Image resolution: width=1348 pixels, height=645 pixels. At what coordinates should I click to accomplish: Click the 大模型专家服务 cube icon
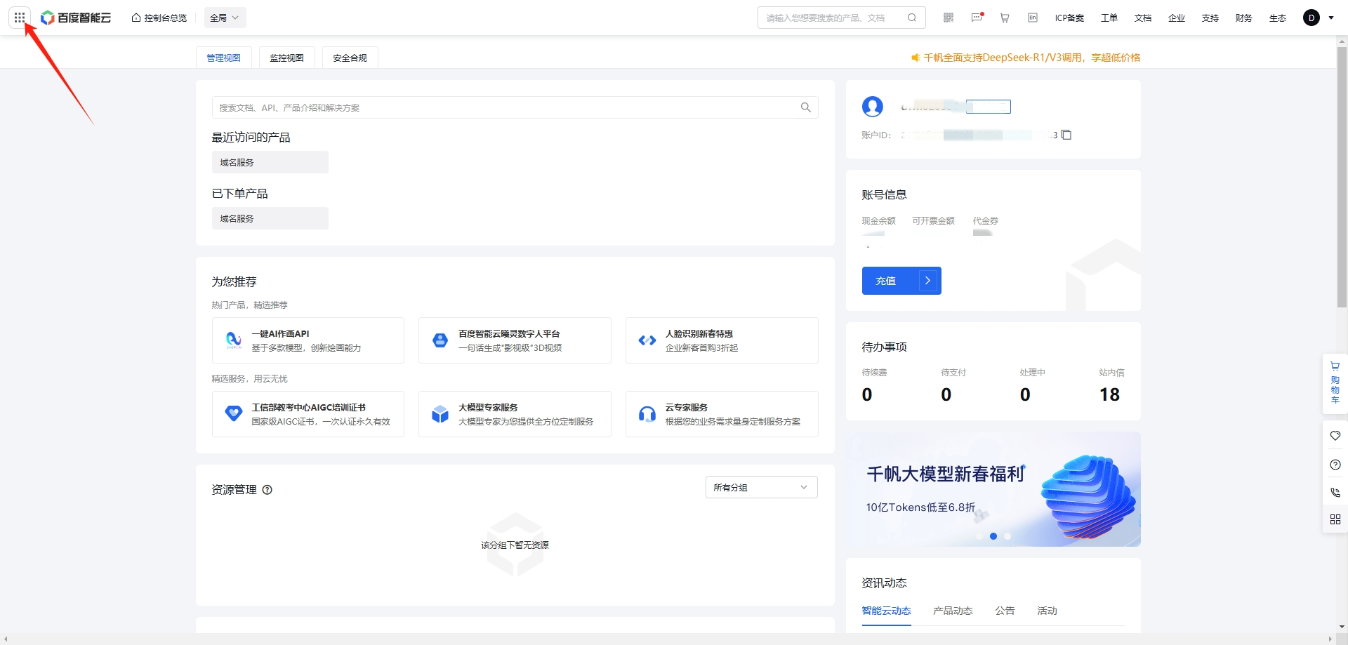click(440, 414)
